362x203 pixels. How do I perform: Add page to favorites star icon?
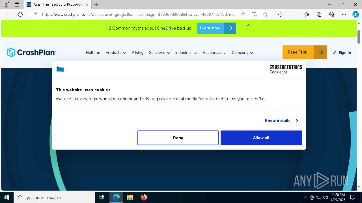click(x=265, y=14)
